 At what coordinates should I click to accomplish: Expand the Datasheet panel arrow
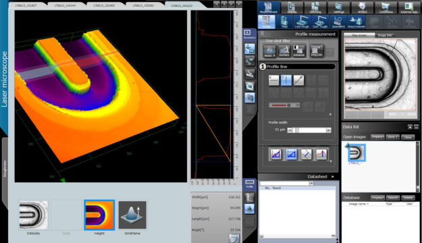pos(333,177)
